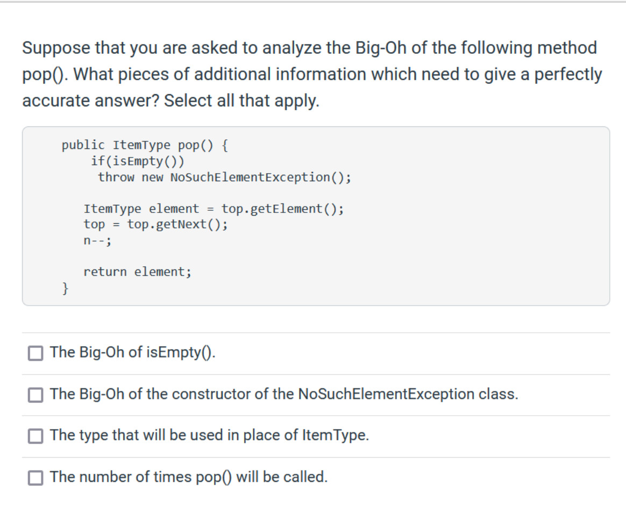
Task: Click the "n--;" statement in code
Action: (x=97, y=240)
